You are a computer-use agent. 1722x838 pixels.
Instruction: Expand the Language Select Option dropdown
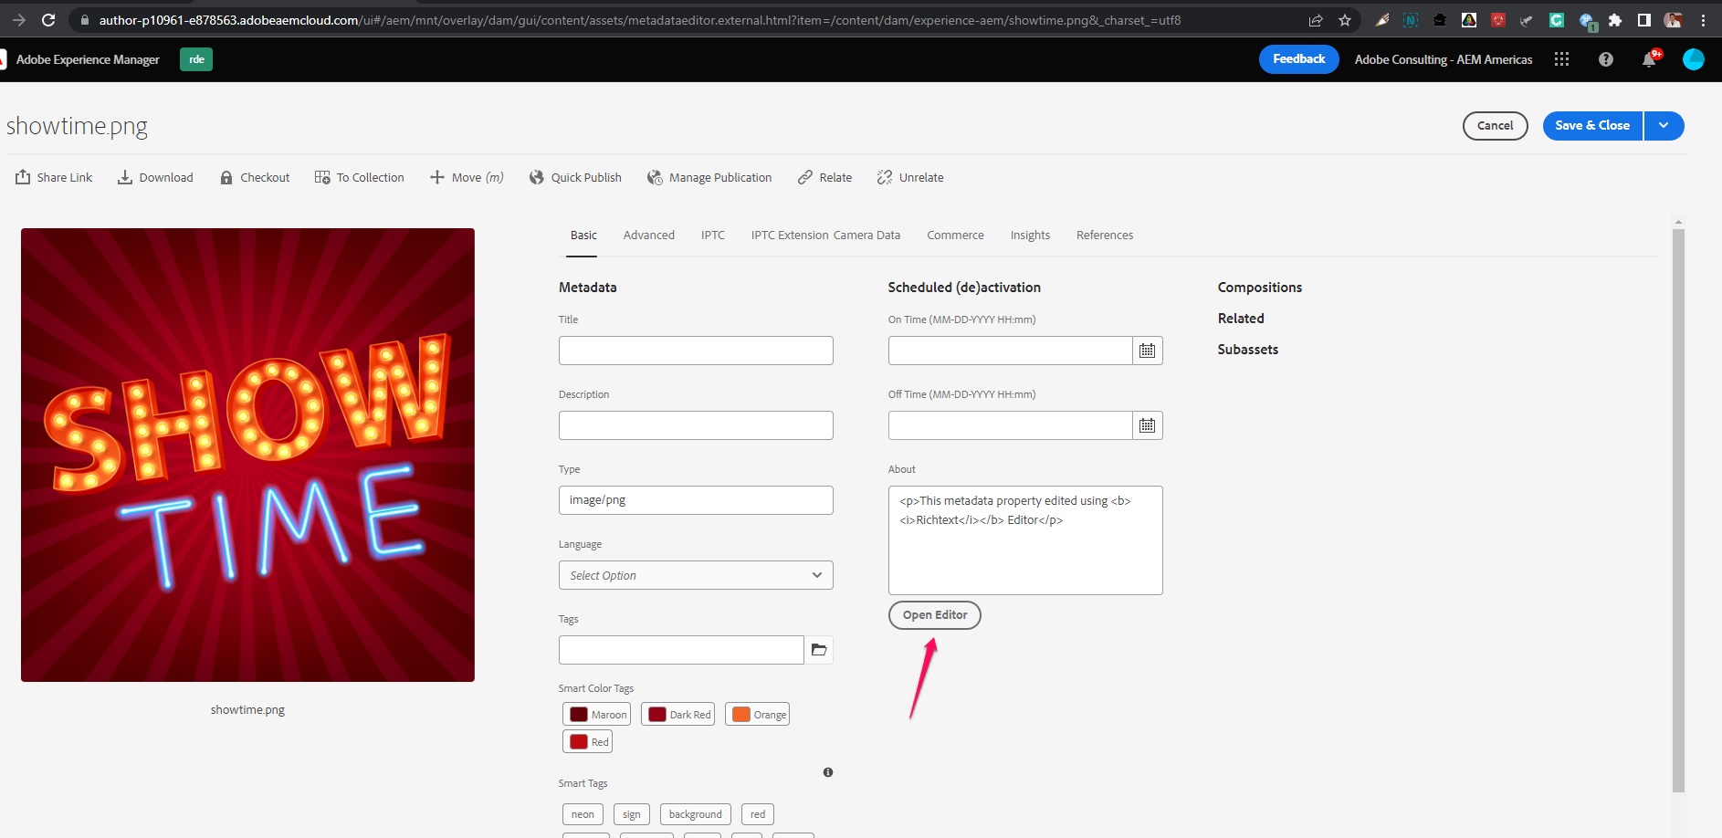(696, 575)
